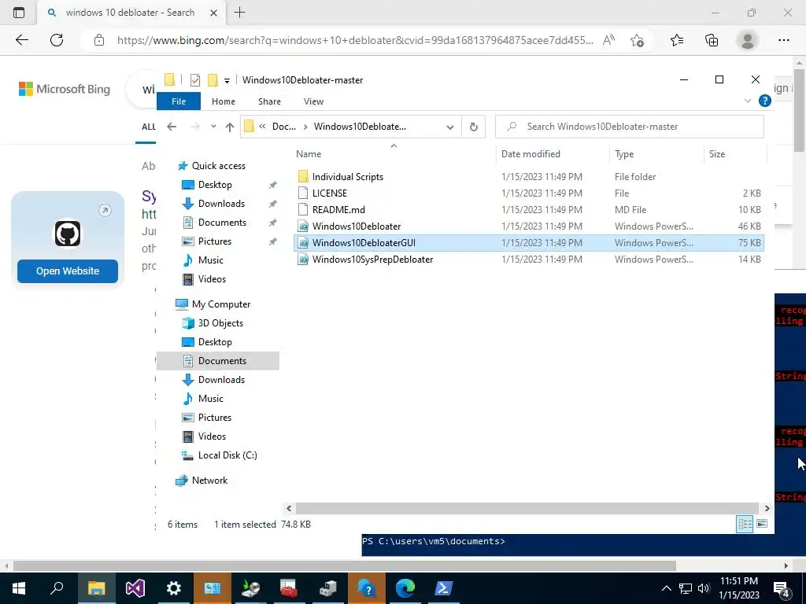This screenshot has width=806, height=604.
Task: Add this page to favorites
Action: pos(637,40)
